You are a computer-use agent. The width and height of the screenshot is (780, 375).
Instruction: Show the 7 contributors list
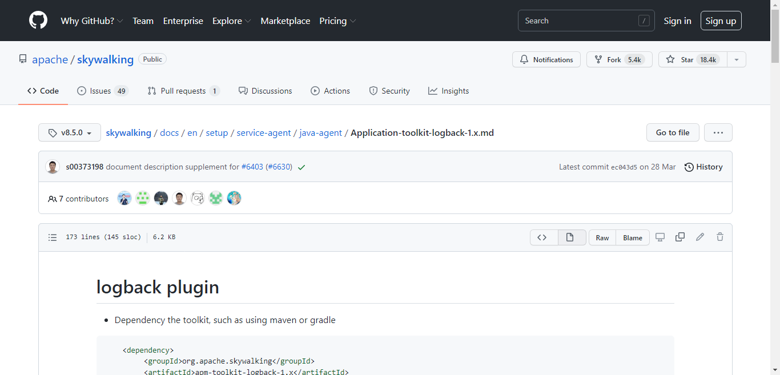coord(78,199)
